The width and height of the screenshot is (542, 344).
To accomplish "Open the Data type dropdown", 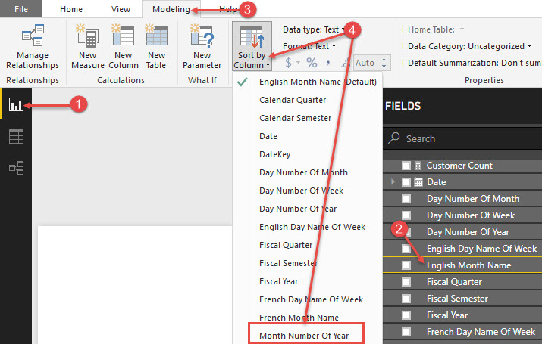I will 314,29.
